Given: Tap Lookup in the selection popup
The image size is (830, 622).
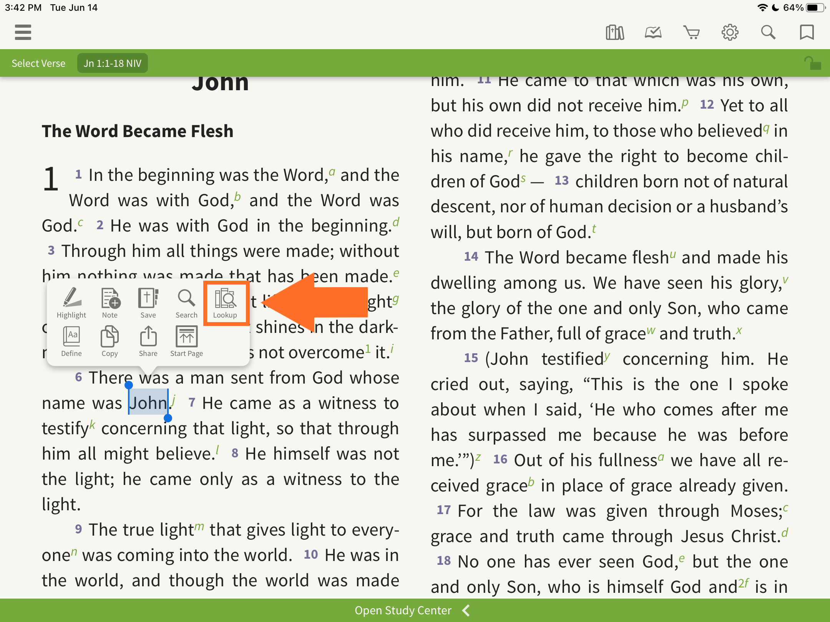Looking at the screenshot, I should coord(225,303).
